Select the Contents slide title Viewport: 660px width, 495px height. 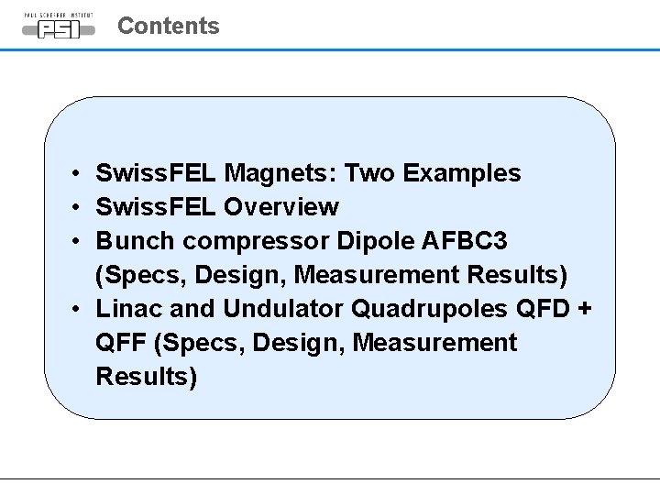pyautogui.click(x=168, y=26)
